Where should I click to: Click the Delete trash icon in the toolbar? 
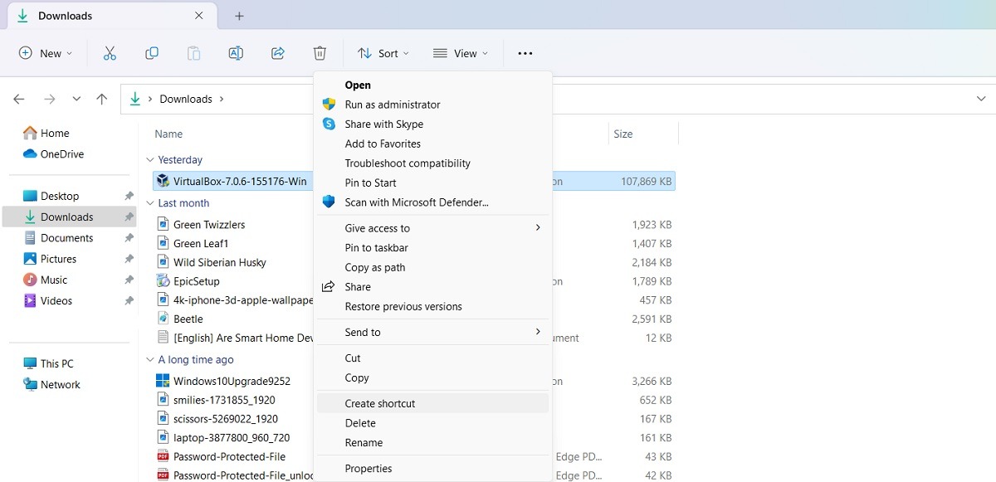(320, 52)
